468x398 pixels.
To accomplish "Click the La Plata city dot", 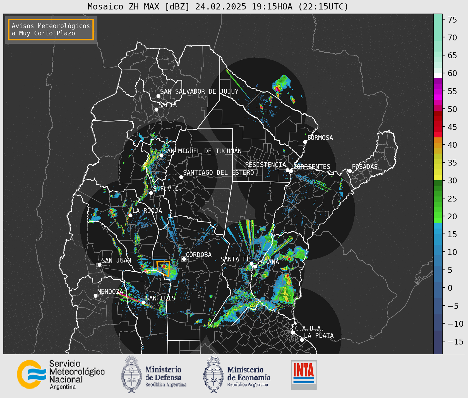I will [302, 340].
